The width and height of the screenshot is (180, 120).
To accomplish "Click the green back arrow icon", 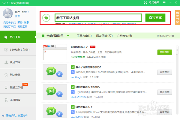I will [x=46, y=18].
